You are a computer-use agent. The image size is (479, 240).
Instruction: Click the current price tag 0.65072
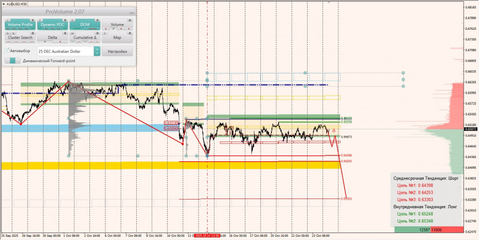470,129
